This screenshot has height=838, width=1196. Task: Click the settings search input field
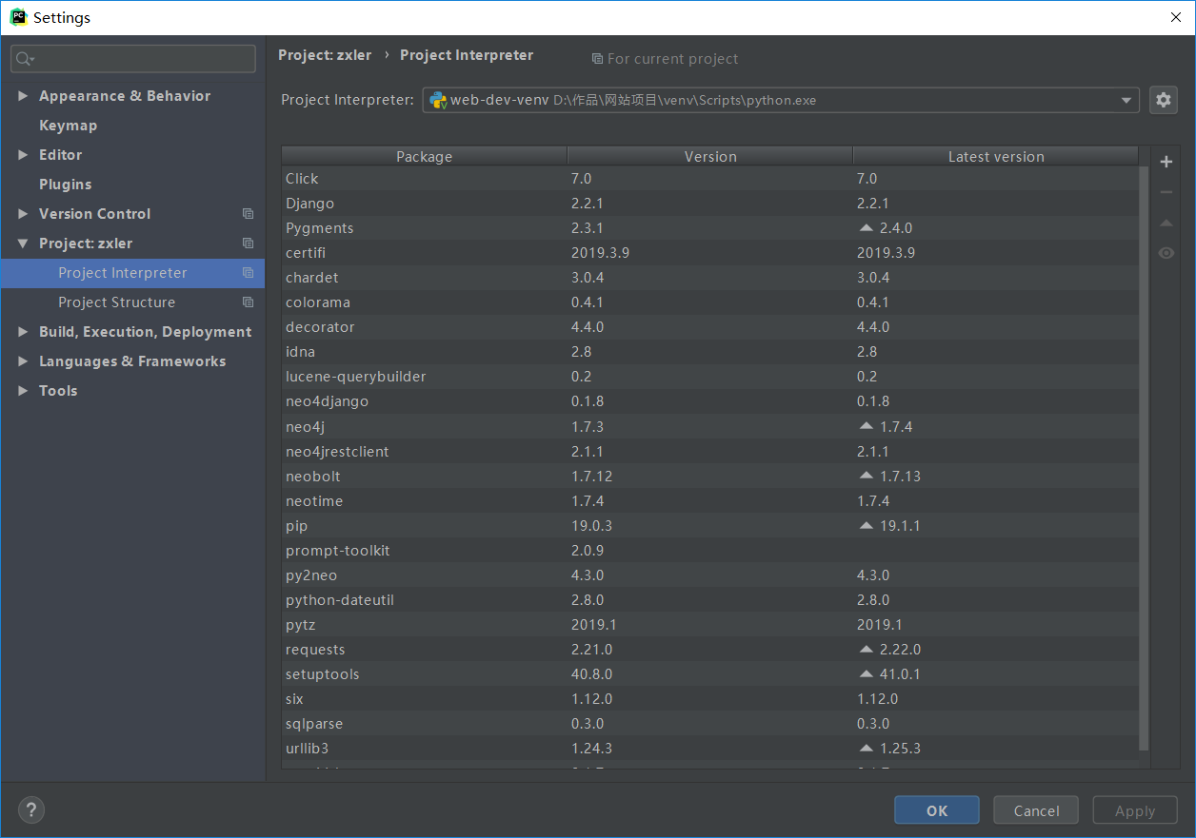[133, 59]
